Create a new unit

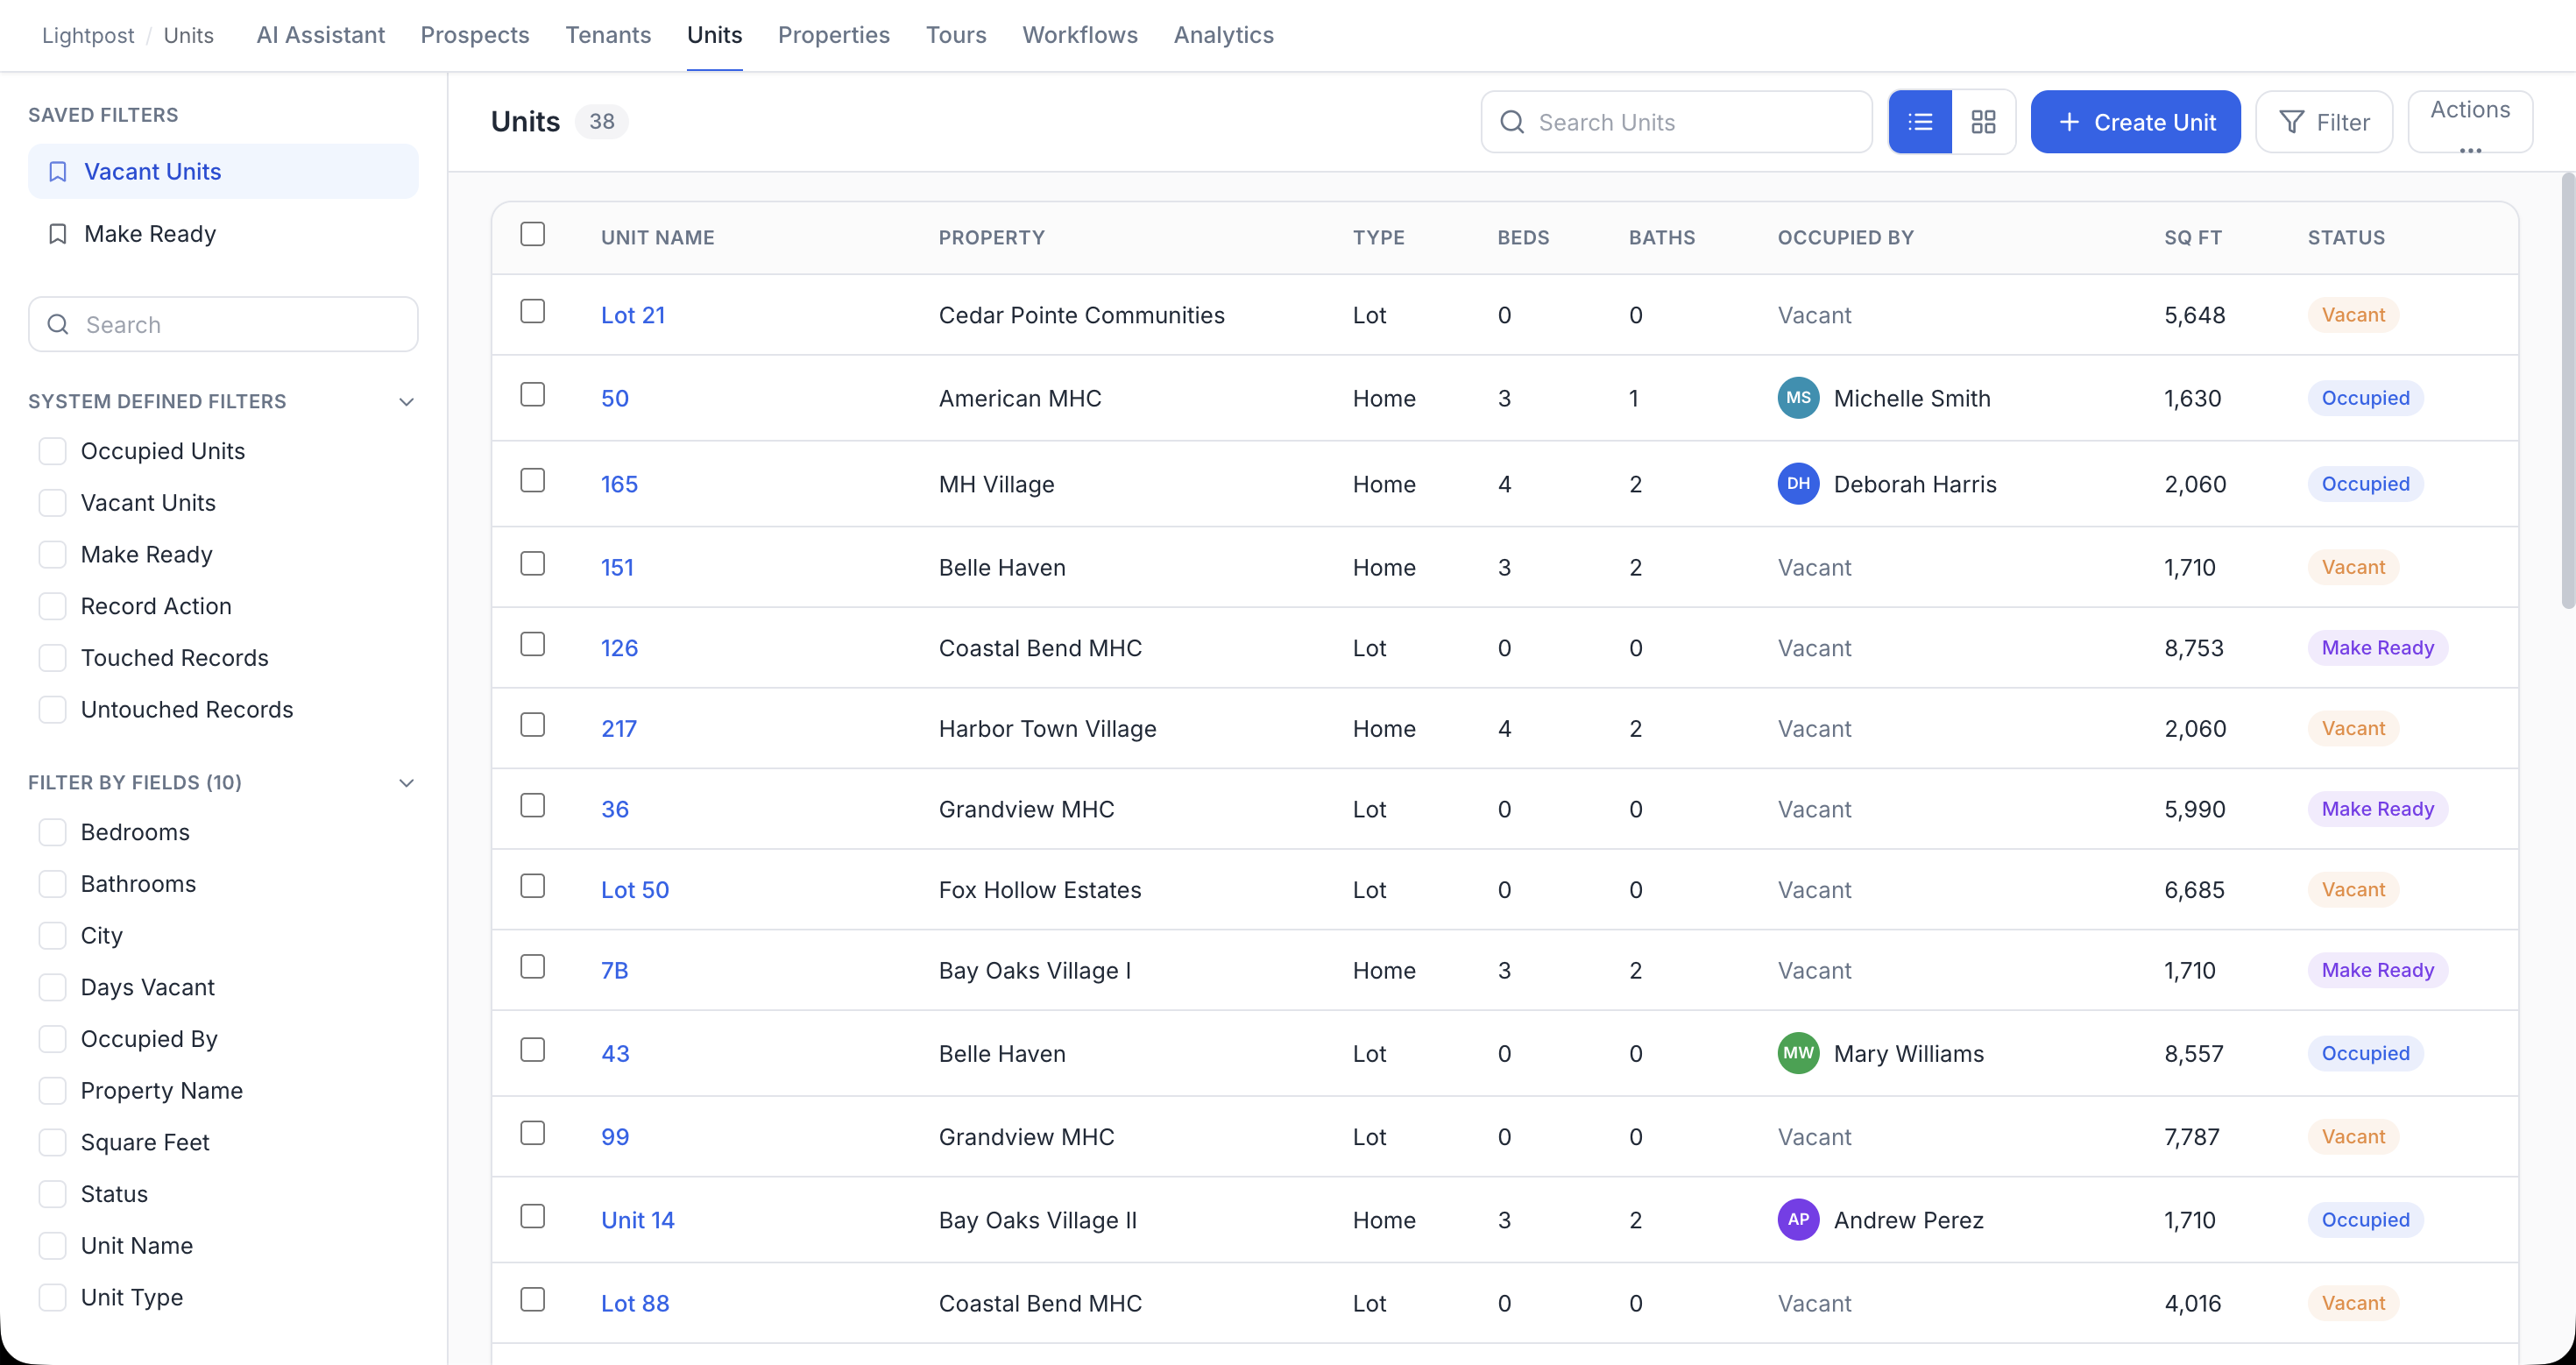coord(2135,122)
